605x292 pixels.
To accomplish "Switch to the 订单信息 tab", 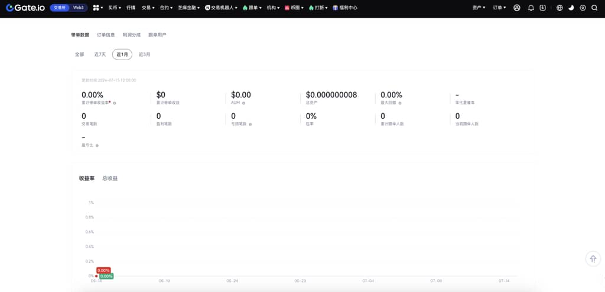I will click(x=106, y=35).
